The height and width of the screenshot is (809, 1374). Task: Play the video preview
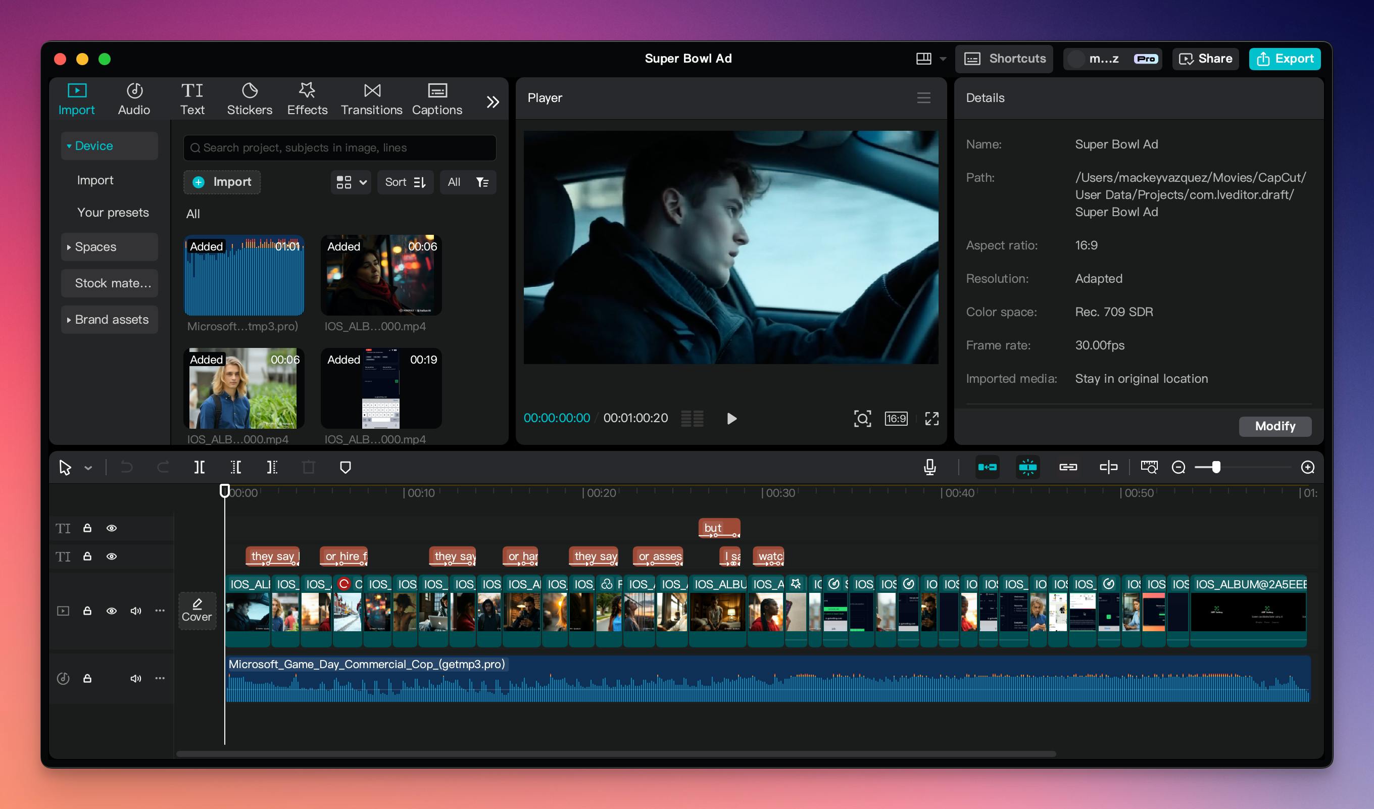(x=732, y=419)
